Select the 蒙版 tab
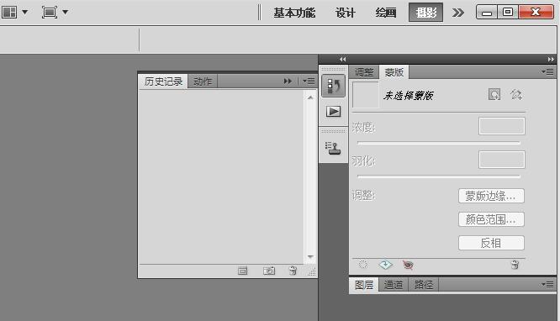Image resolution: width=560 pixels, height=321 pixels. [x=394, y=72]
